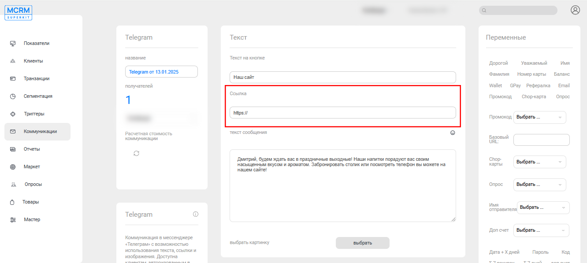587x263 pixels.
Task: Go to Клиенты section
Action: (33, 61)
